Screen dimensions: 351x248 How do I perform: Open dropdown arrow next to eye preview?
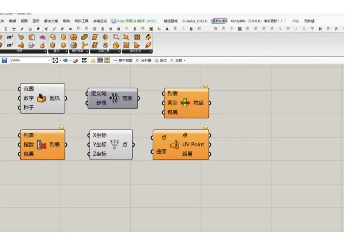point(71,60)
